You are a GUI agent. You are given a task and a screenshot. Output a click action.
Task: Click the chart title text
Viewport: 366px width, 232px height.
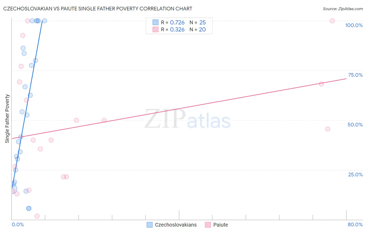(x=98, y=9)
